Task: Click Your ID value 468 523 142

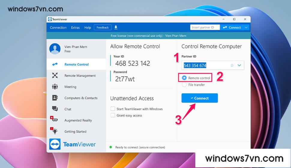Action: pyautogui.click(x=133, y=63)
